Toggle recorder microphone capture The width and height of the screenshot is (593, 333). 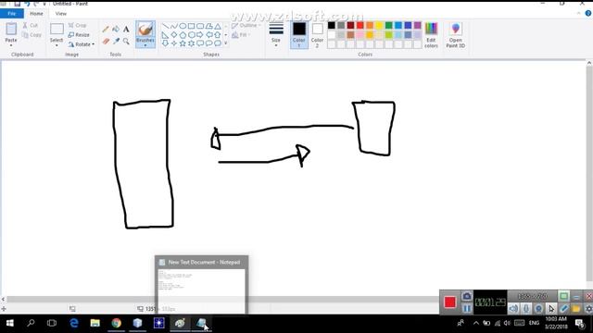[x=526, y=309]
